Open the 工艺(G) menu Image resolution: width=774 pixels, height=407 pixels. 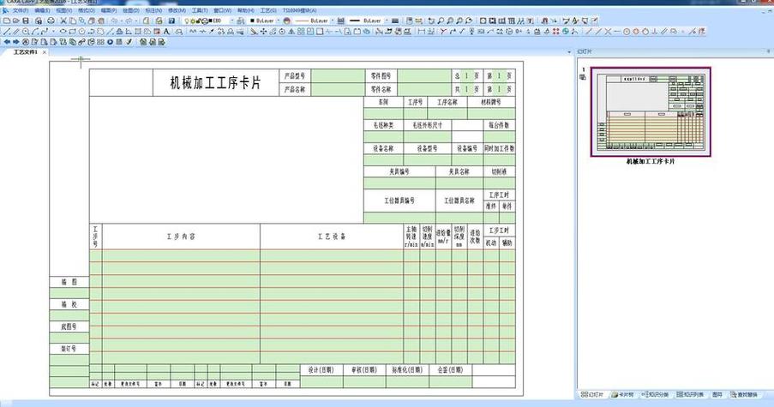tap(268, 10)
